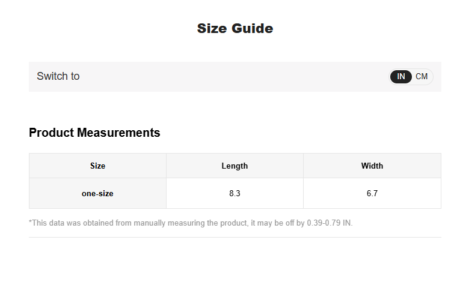Click the asterisk starting the footnote
The width and height of the screenshot is (457, 285).
(31, 223)
